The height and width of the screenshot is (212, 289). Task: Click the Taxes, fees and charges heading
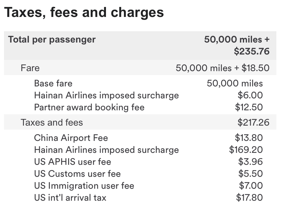pos(84,13)
